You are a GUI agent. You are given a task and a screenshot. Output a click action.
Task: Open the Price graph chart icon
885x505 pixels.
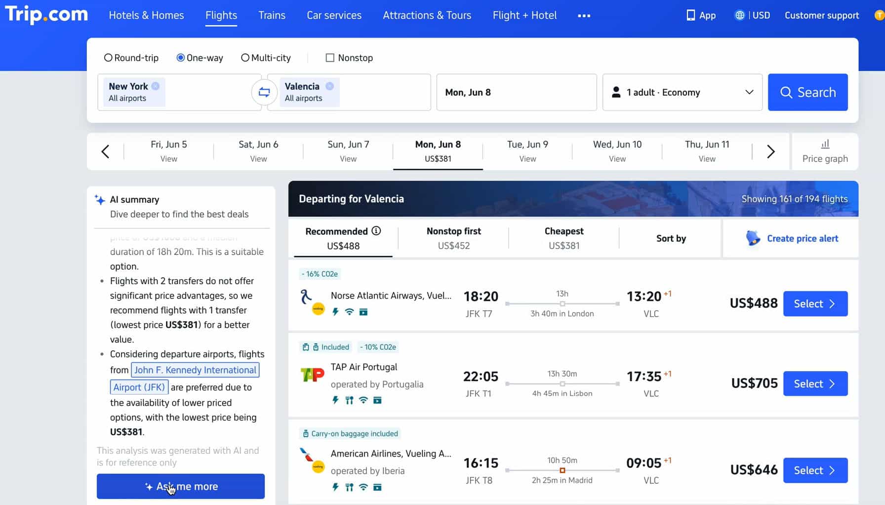825,144
